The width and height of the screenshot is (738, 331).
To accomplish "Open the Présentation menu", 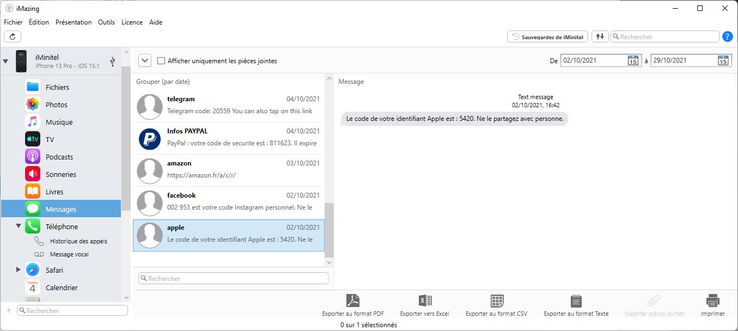I will tap(74, 22).
